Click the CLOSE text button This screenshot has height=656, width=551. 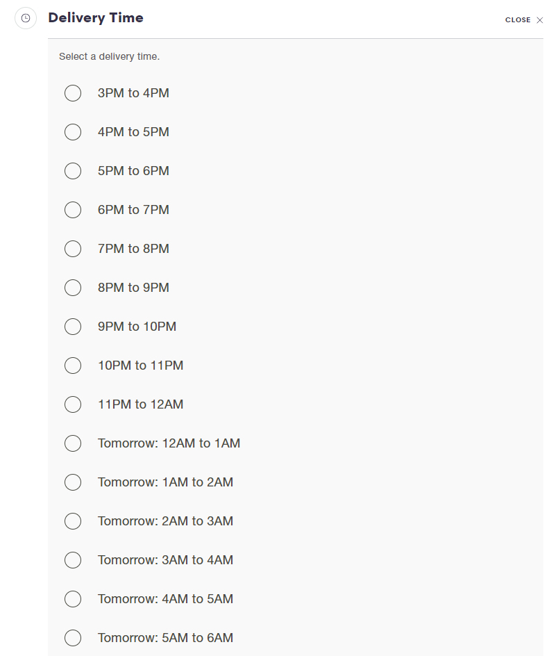[518, 20]
